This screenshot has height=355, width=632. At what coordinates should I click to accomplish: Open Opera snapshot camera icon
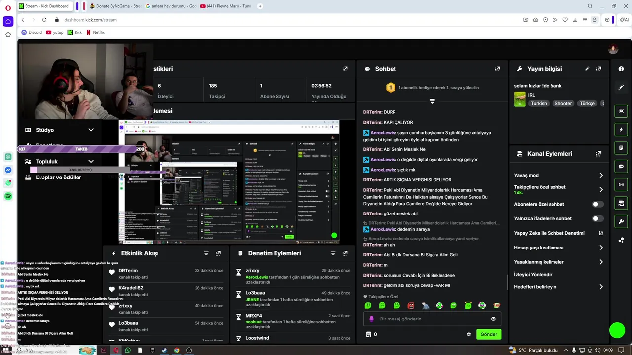[x=536, y=20]
